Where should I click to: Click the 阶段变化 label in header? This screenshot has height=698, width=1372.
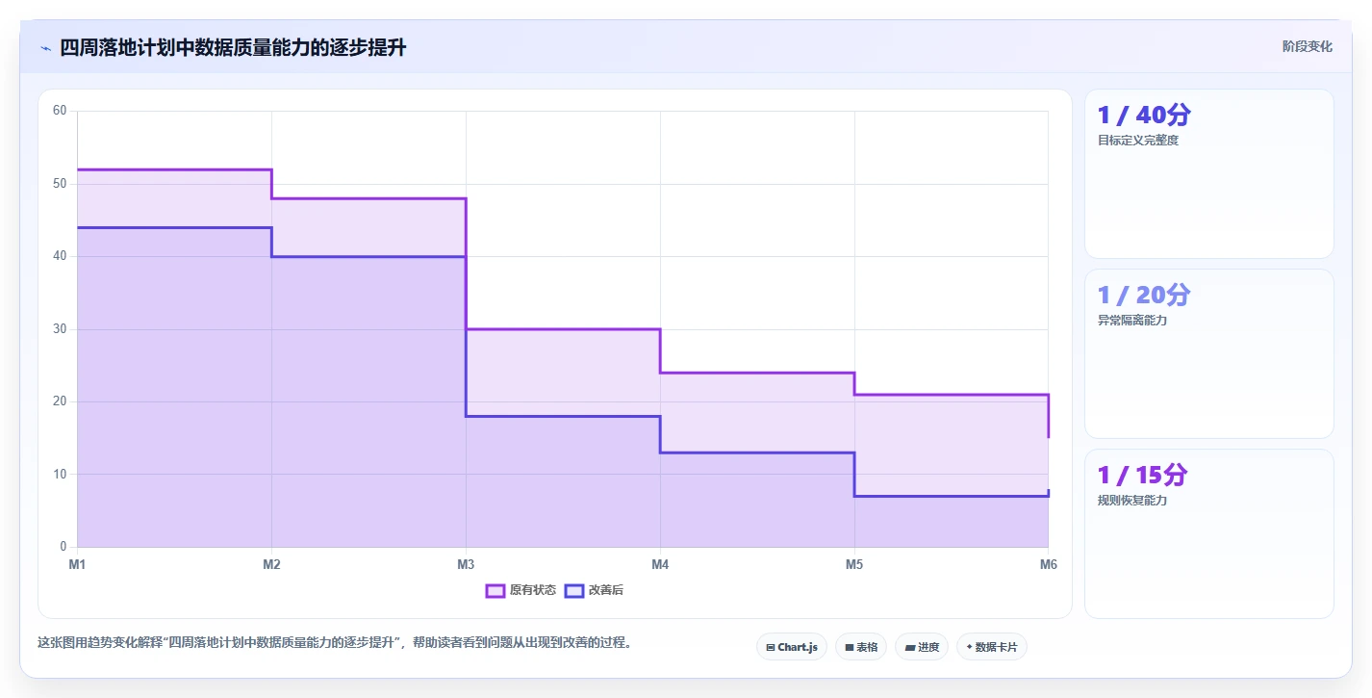[x=1308, y=46]
